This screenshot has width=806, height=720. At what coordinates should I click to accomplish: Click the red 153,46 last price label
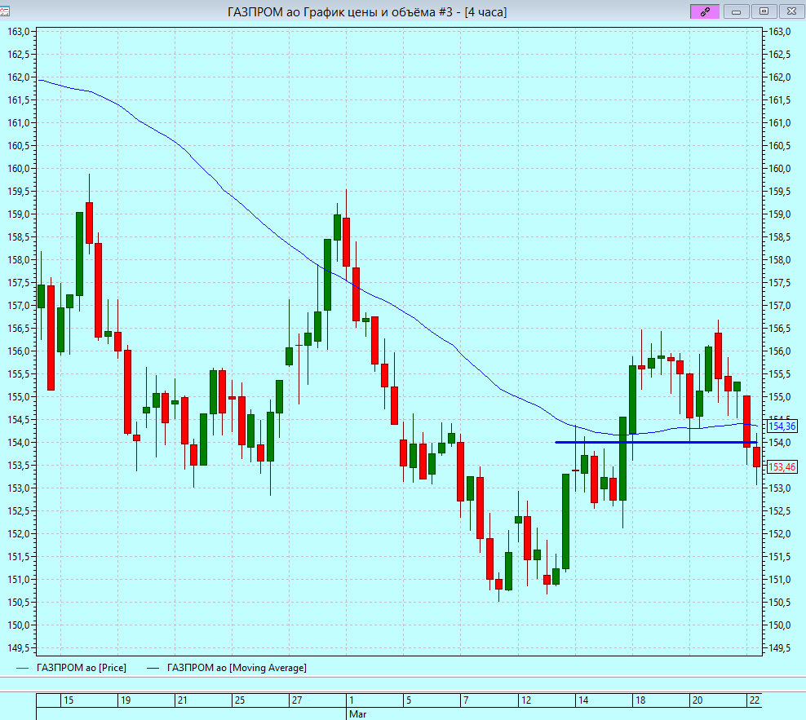[782, 466]
